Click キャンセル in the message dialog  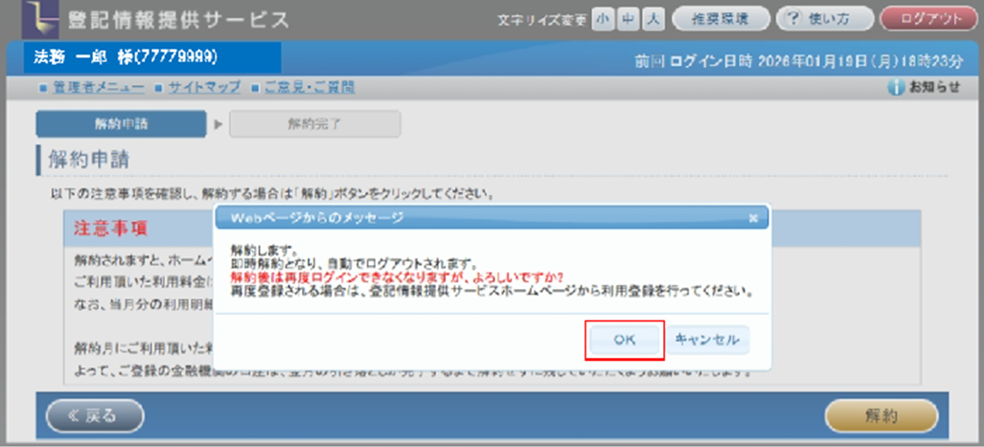click(707, 339)
